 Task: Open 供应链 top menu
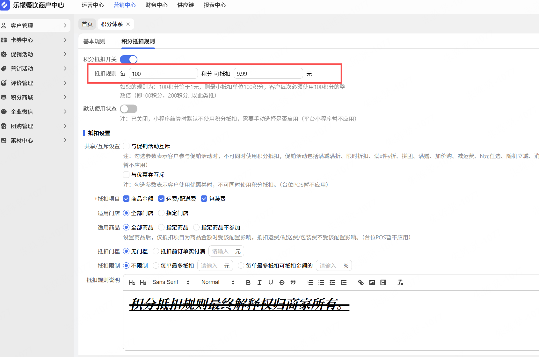(x=186, y=5)
